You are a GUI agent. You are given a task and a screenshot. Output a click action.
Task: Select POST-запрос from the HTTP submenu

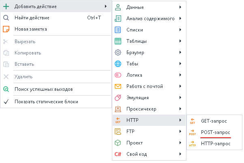pos(216,132)
